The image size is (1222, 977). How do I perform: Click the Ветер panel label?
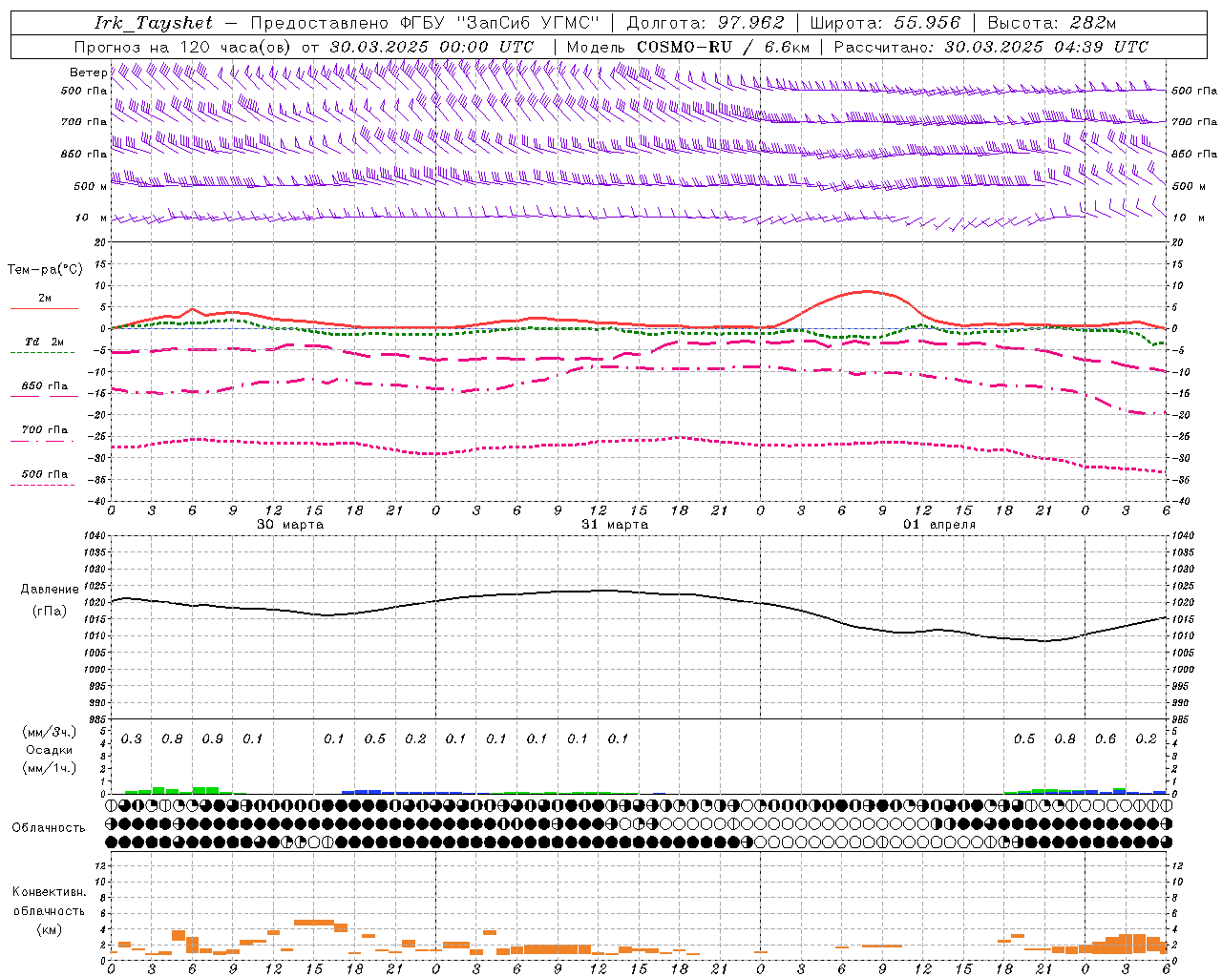[x=88, y=73]
